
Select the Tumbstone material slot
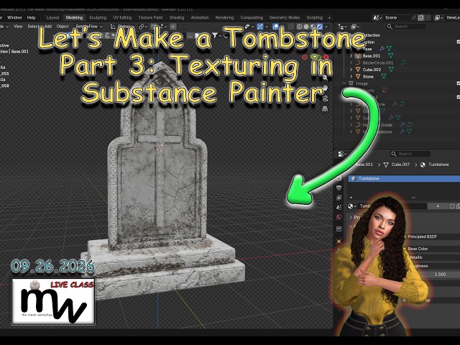coord(404,178)
